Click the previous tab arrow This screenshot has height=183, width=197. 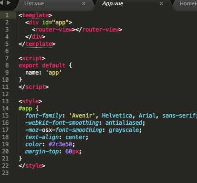click(1, 3)
